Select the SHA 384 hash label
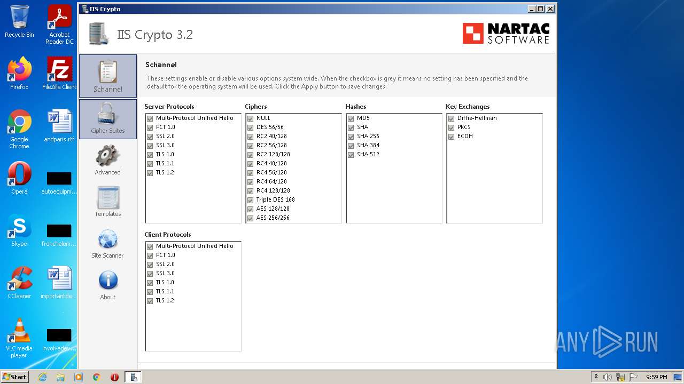 tap(368, 146)
